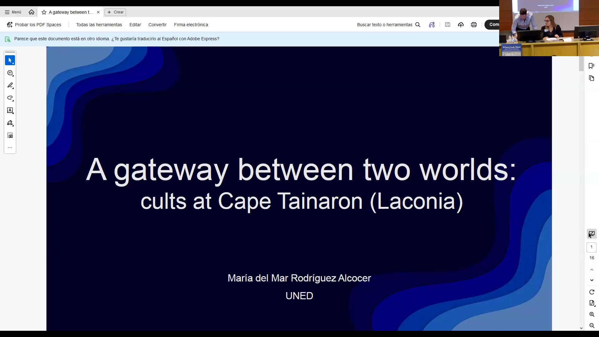Go to previous page with up chevron
599x337 pixels.
click(x=592, y=270)
